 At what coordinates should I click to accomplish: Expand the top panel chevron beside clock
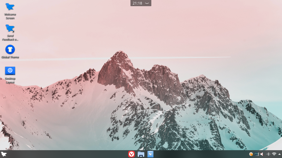click(x=147, y=3)
